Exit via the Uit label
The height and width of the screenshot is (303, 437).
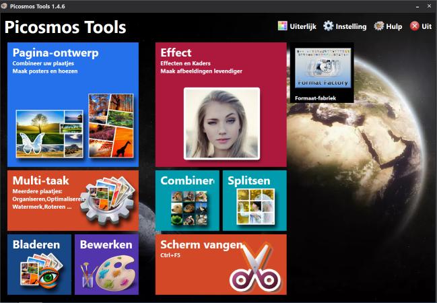426,26
